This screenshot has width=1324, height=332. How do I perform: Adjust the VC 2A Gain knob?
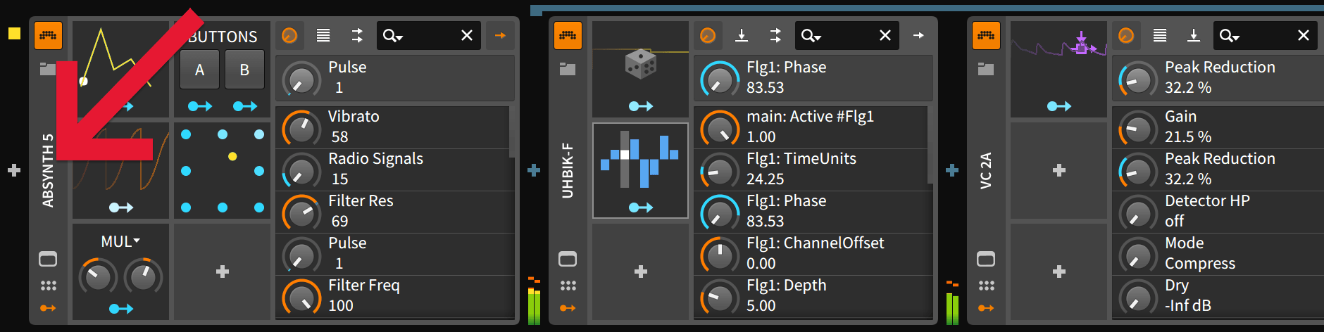(x=1138, y=129)
